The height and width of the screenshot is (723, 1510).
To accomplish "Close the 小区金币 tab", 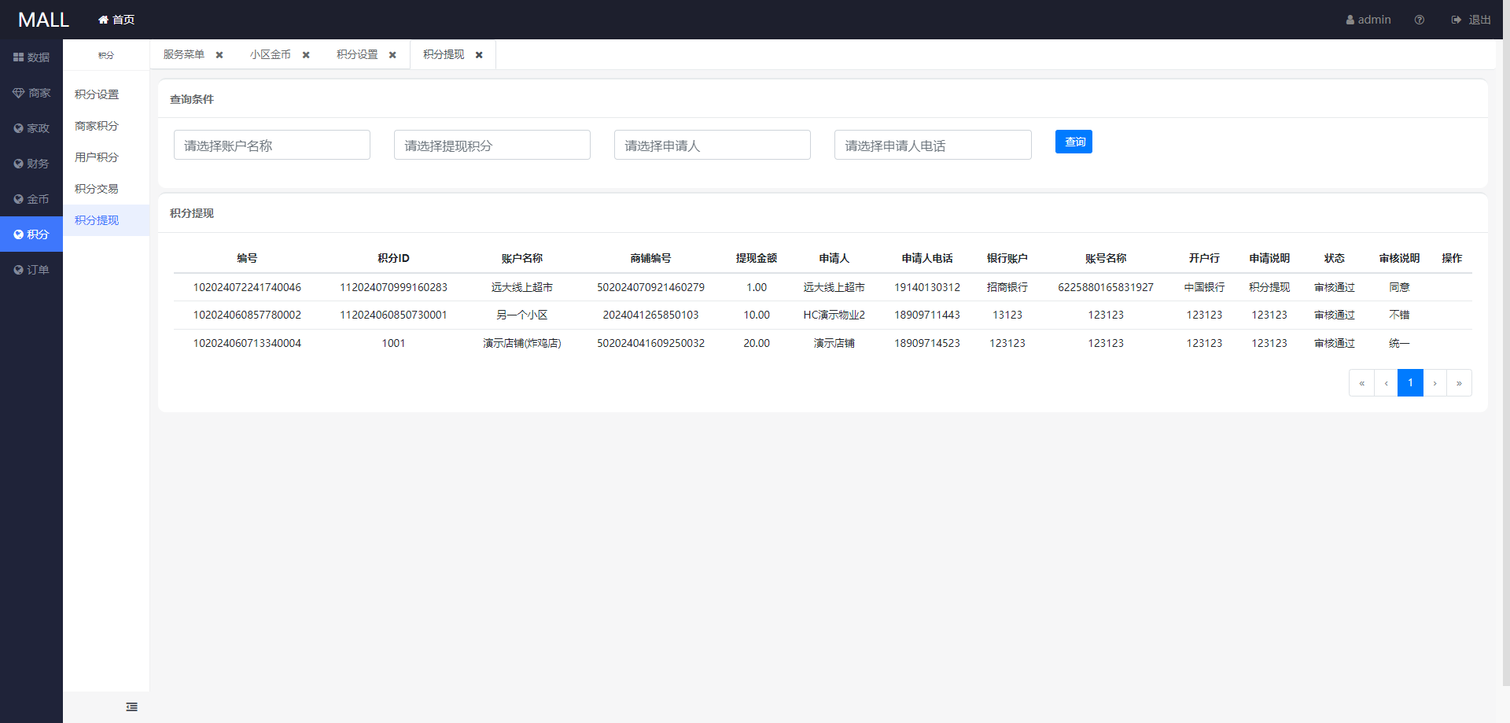I will pos(306,55).
